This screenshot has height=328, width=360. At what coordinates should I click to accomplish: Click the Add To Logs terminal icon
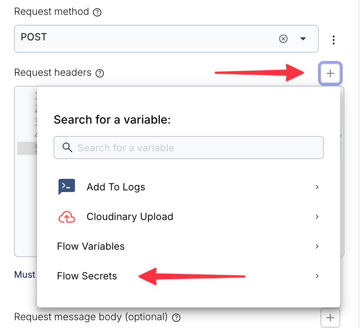67,187
